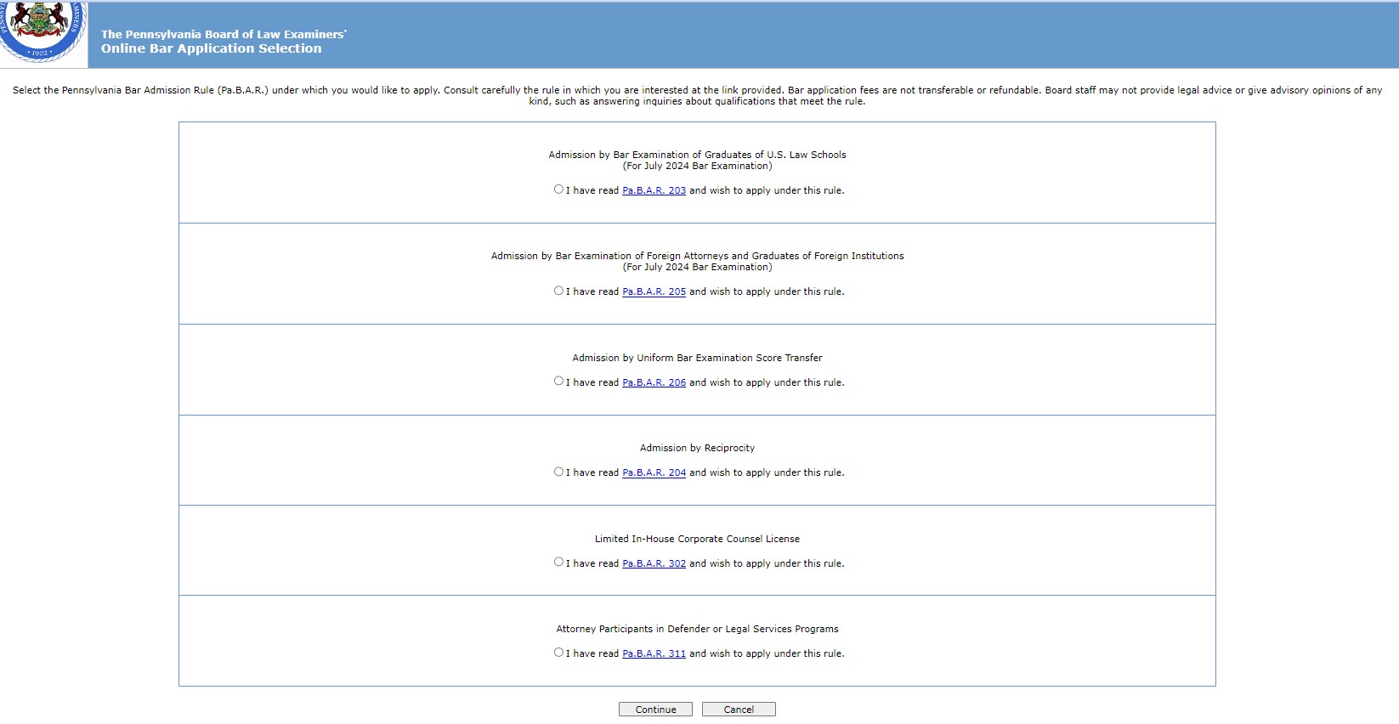Screen dimensions: 1399x724
Task: Click the Limited In-House Corporate Counsel License heading
Action: (x=697, y=540)
